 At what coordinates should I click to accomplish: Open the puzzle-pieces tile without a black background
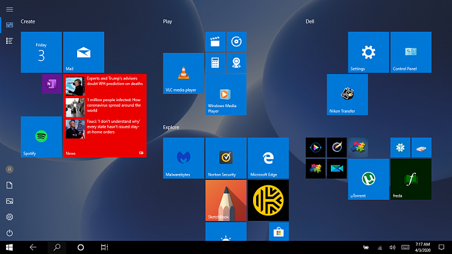coord(358,147)
